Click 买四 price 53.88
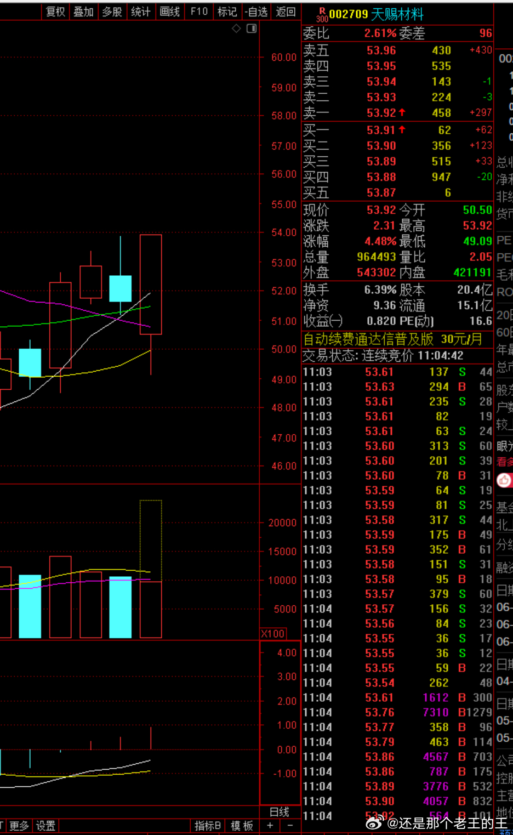Screen dimensions: 513x835 381,177
